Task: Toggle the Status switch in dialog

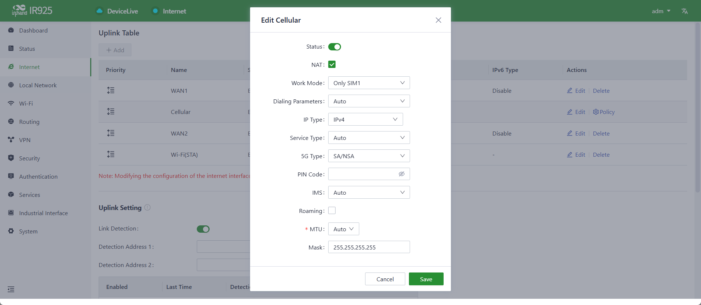Action: (x=334, y=47)
